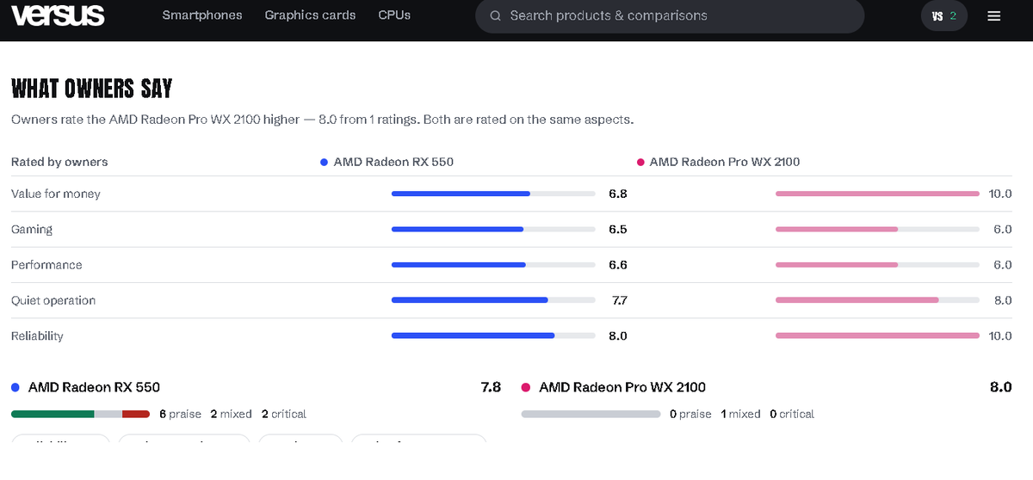This screenshot has height=480, width=1033.
Task: Click the AMD Radeon Pro WX 2100 summary title
Action: coord(622,387)
